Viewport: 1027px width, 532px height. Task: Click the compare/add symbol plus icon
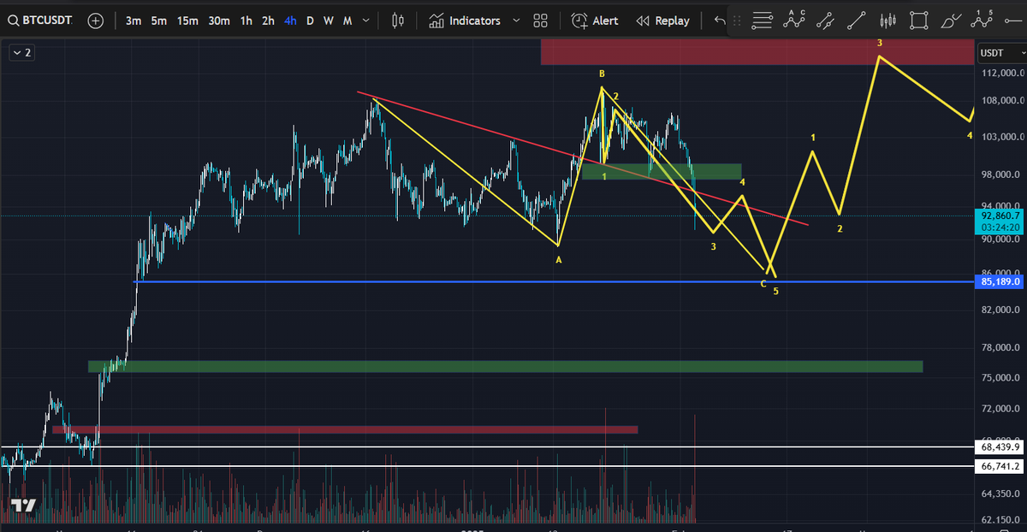[x=95, y=20]
